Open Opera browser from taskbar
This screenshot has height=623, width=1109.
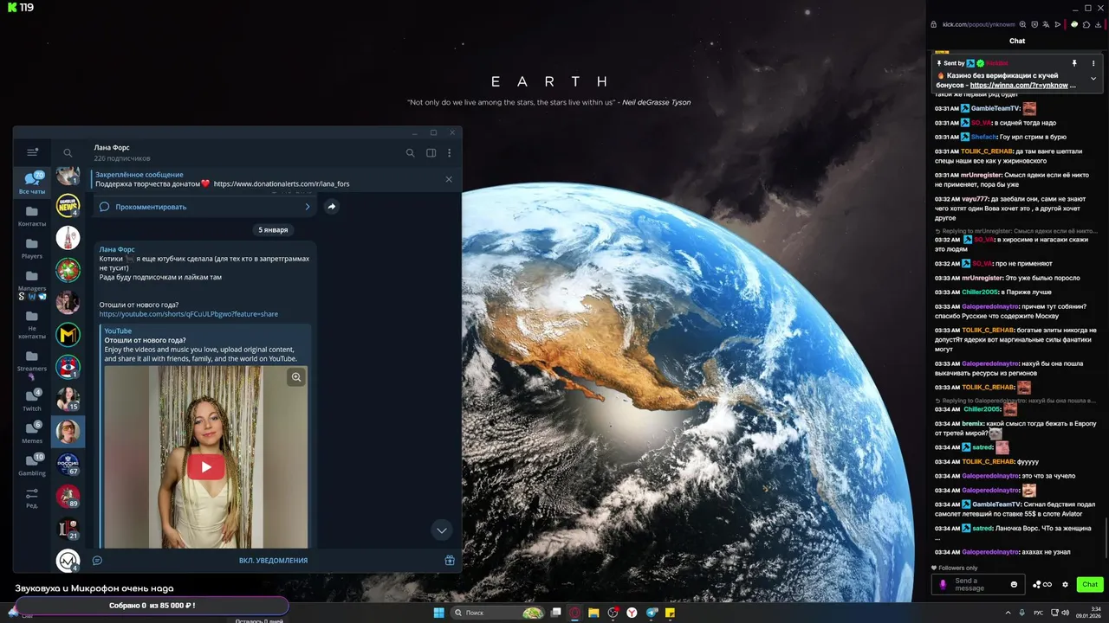tap(574, 613)
